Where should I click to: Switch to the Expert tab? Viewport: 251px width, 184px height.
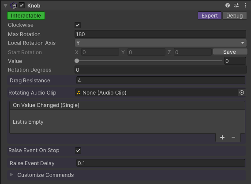[x=210, y=16]
